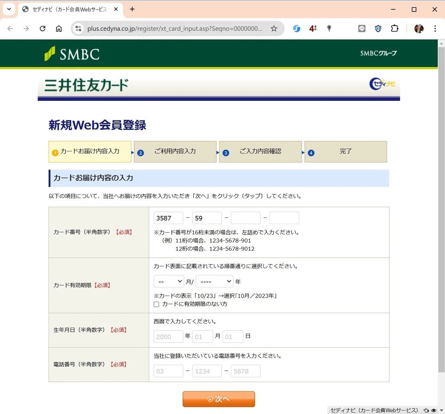The height and width of the screenshot is (414, 445).
Task: Open the expiration month dropdown
Action: coord(169,282)
